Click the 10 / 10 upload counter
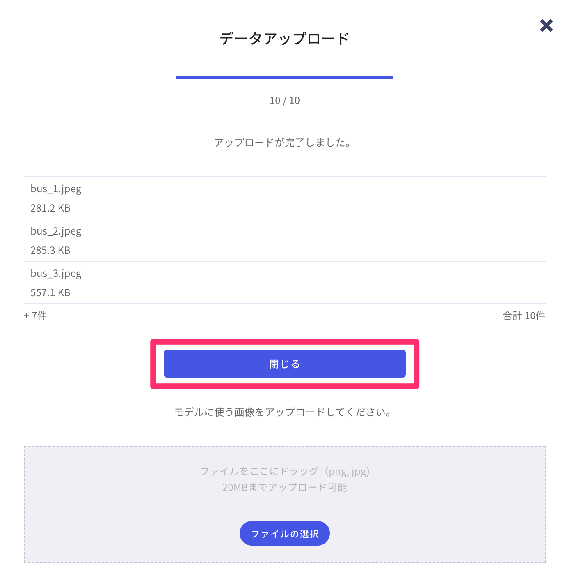The width and height of the screenshot is (567, 585). [x=284, y=100]
